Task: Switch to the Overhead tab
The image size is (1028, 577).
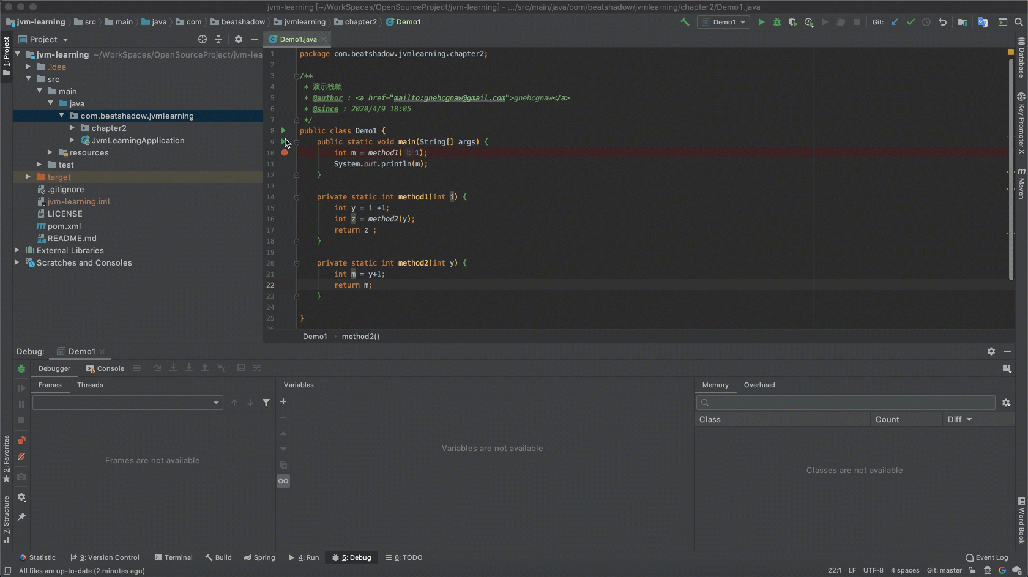Action: pos(759,385)
